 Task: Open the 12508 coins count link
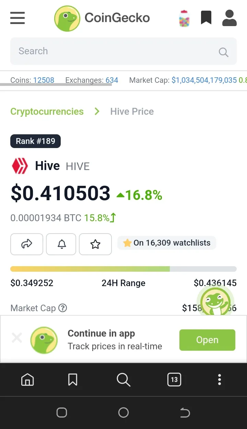click(44, 80)
